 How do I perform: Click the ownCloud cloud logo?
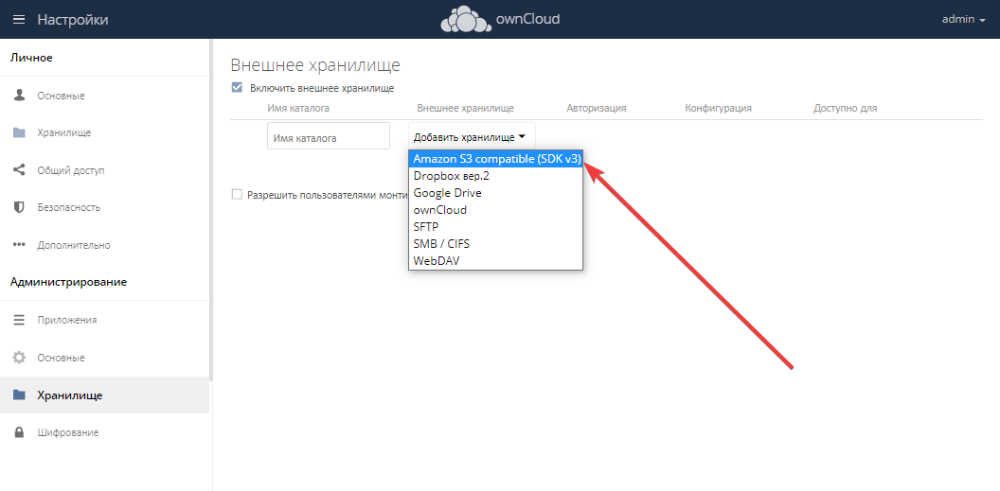[x=467, y=20]
